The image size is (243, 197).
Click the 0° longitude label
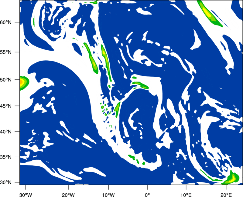click(x=147, y=195)
